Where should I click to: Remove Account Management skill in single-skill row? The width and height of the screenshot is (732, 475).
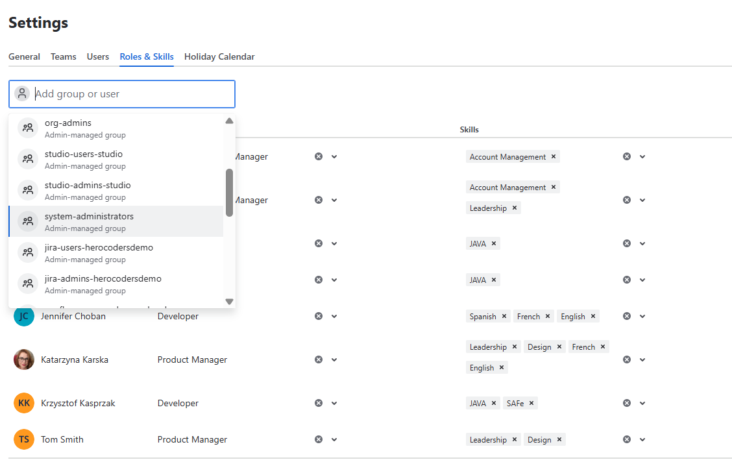coord(553,157)
